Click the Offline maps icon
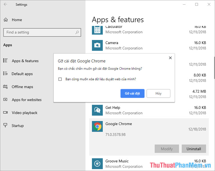 5,86
